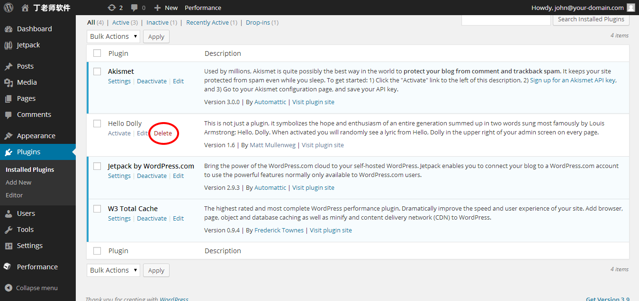Filter plugins by Inactive
This screenshot has width=639, height=301.
click(157, 22)
